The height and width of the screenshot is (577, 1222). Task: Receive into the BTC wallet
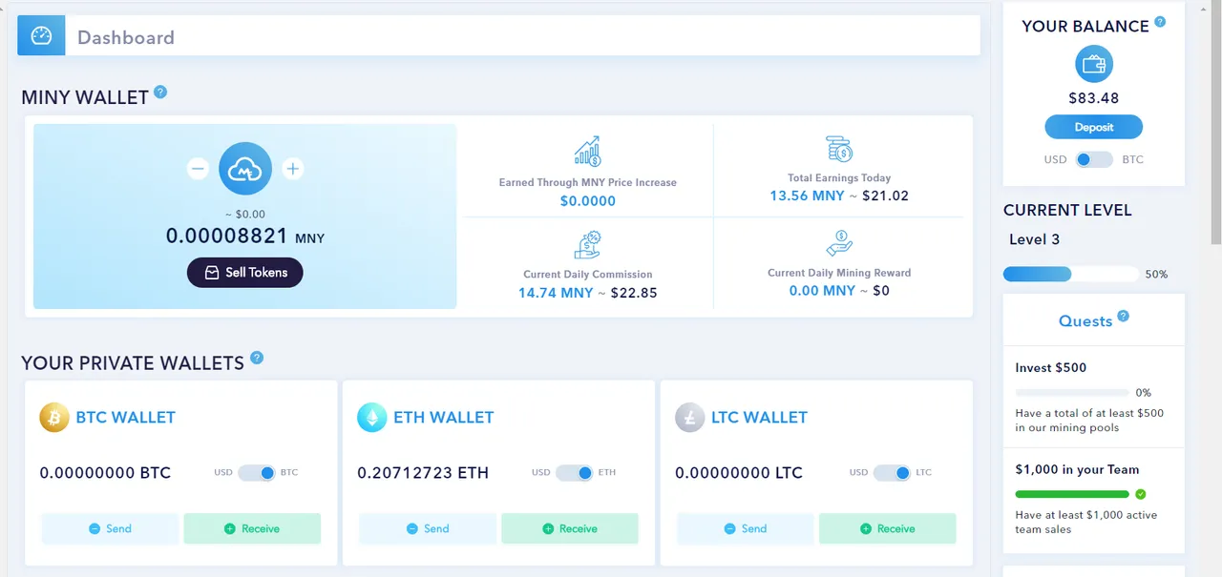pos(252,528)
